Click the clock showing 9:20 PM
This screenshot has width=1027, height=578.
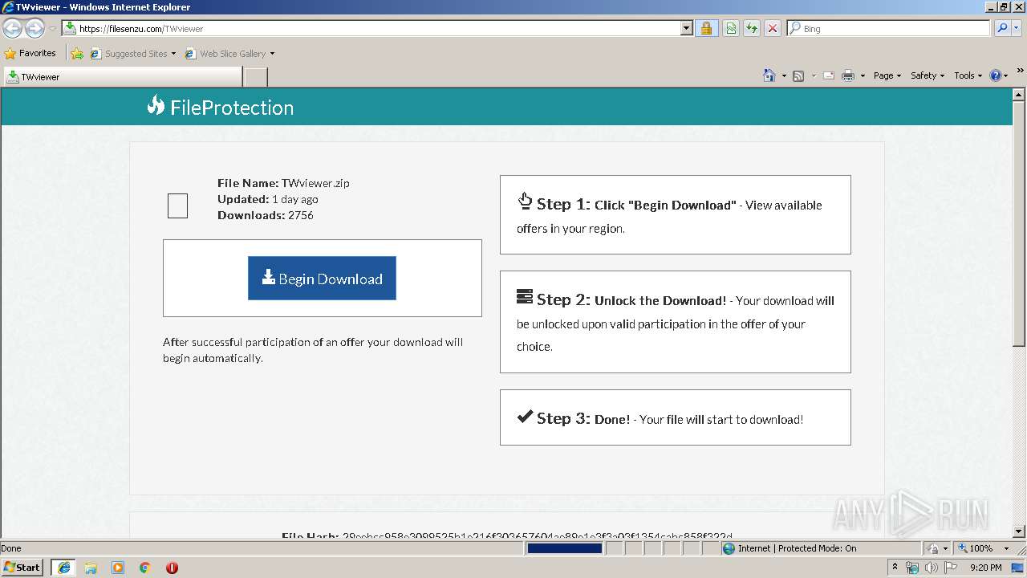985,568
